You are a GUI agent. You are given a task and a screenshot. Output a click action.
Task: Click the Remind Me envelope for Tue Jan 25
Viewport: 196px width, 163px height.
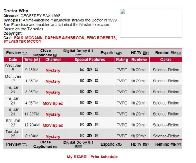[82, 136]
